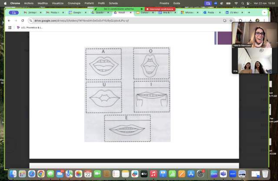Viewport: 278px width, 181px height.
Task: Expand the tab search chevron in Chrome
Action: tap(264, 13)
